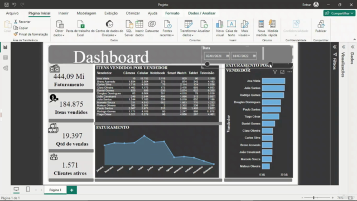Image resolution: width=357 pixels, height=201 pixels.
Task: Select mobile layout icon at bottom
Action: click(x=28, y=189)
